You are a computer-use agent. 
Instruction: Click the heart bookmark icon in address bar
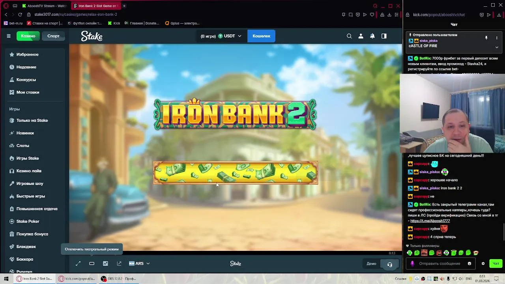[372, 15]
